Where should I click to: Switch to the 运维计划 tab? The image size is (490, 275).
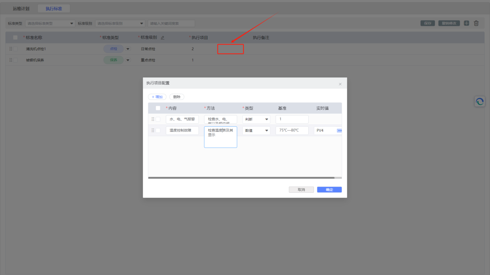click(x=21, y=9)
